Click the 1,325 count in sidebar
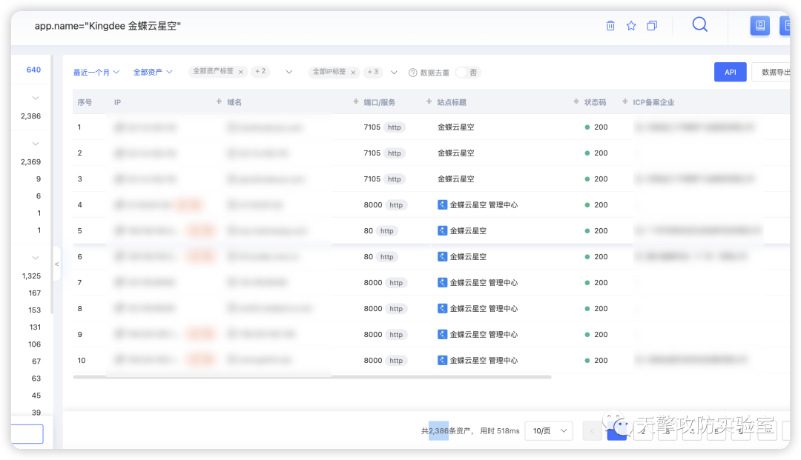 (31, 276)
